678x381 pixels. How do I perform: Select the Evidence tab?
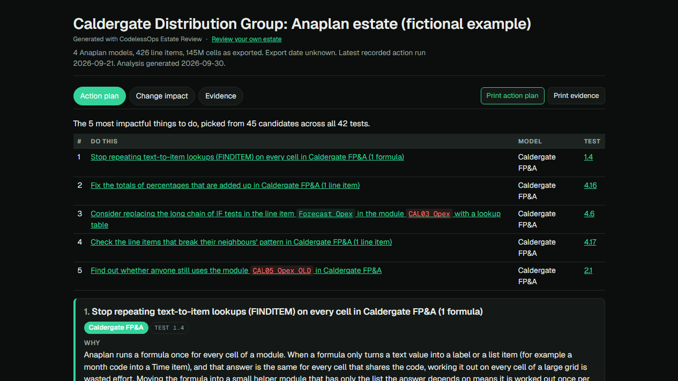point(221,96)
